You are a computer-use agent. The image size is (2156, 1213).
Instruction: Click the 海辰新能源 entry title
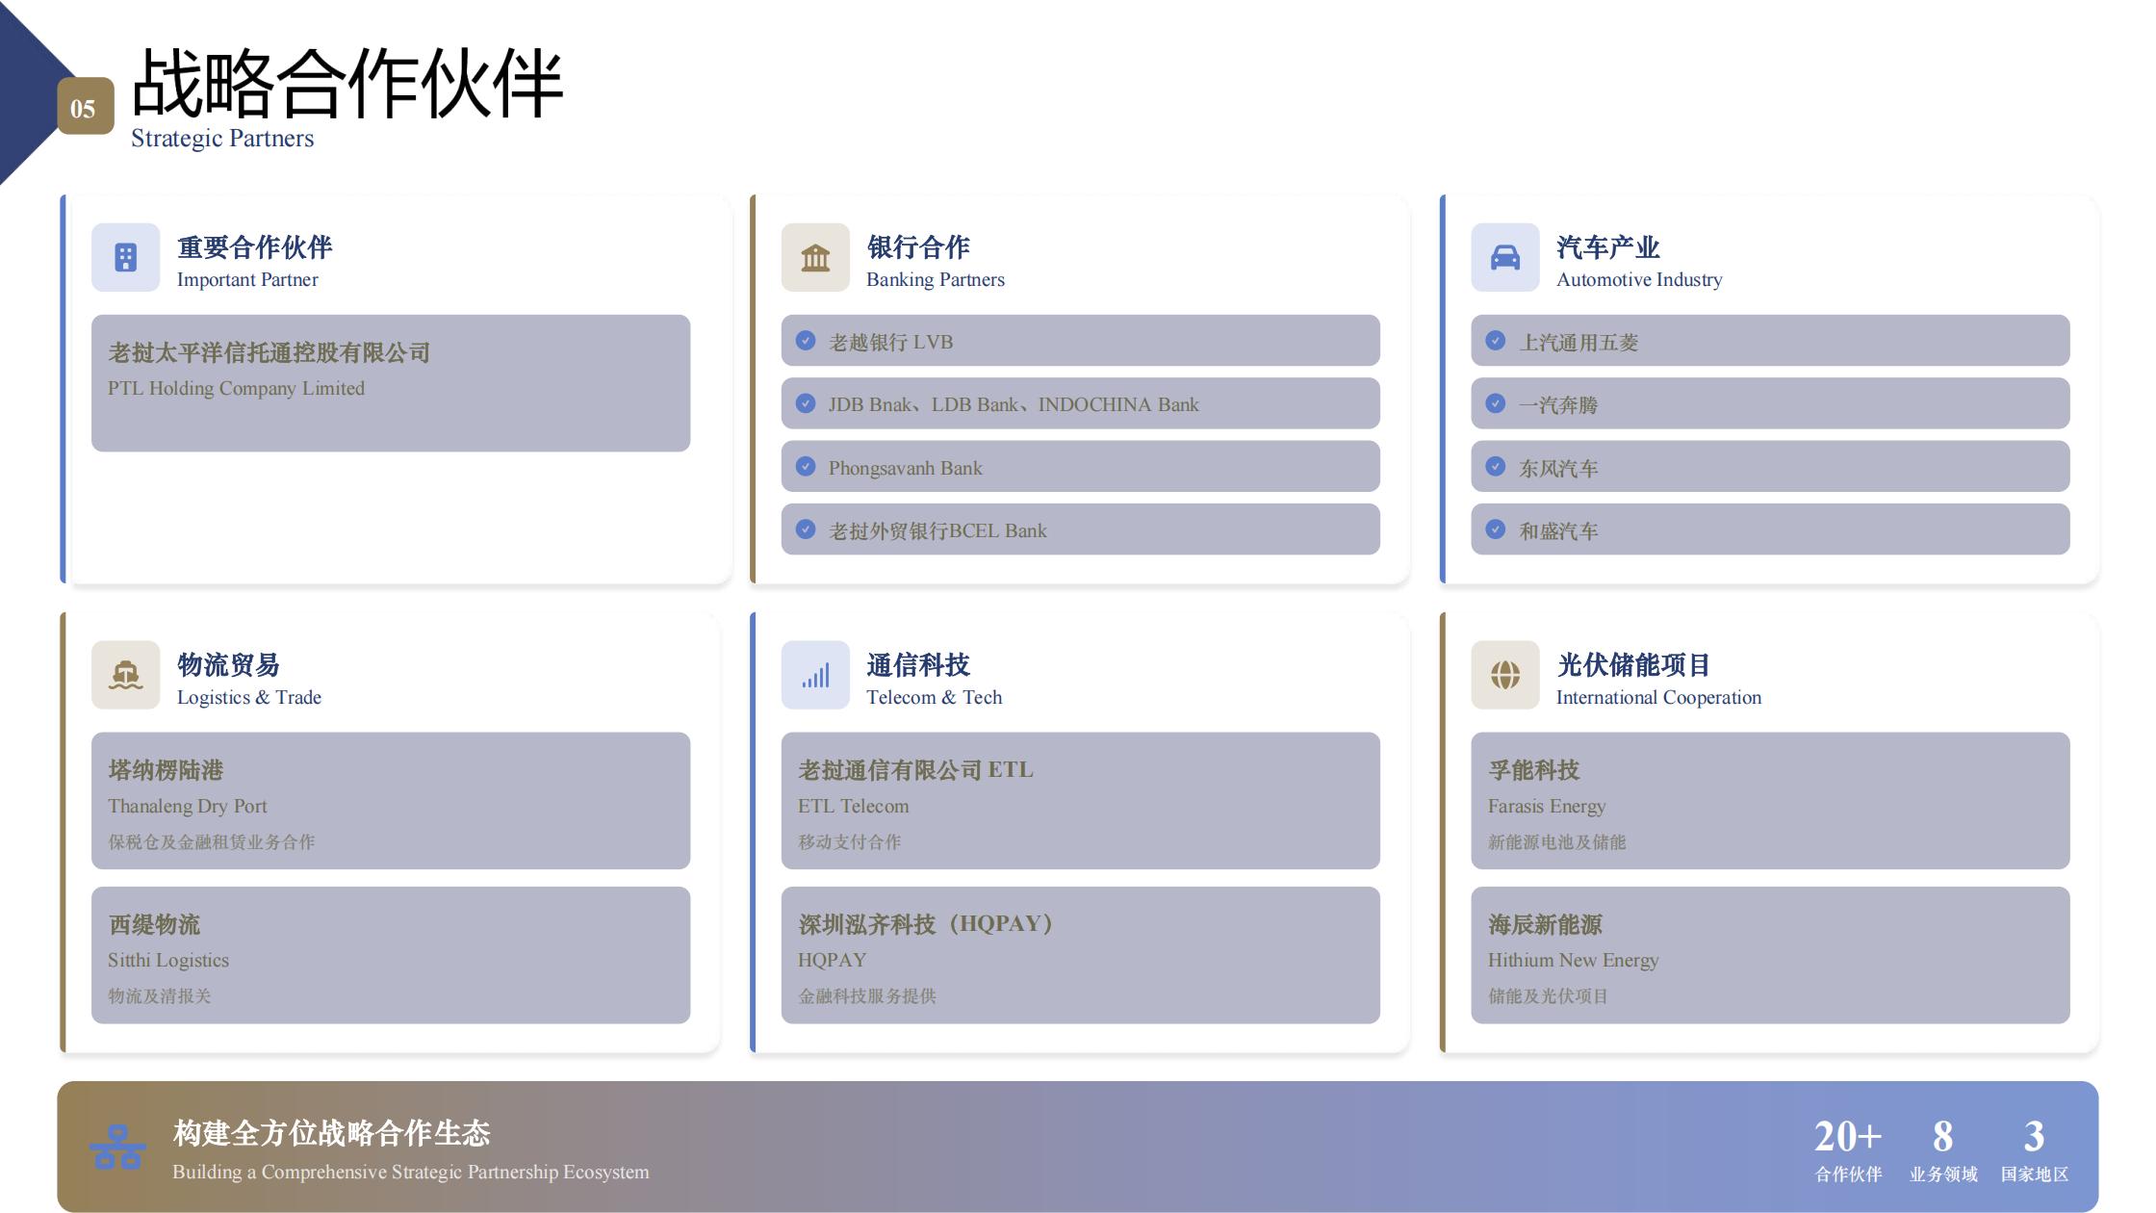coord(1546,924)
